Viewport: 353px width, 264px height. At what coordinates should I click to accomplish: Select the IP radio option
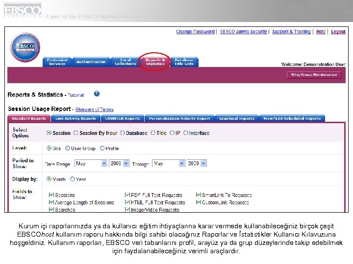pos(172,133)
